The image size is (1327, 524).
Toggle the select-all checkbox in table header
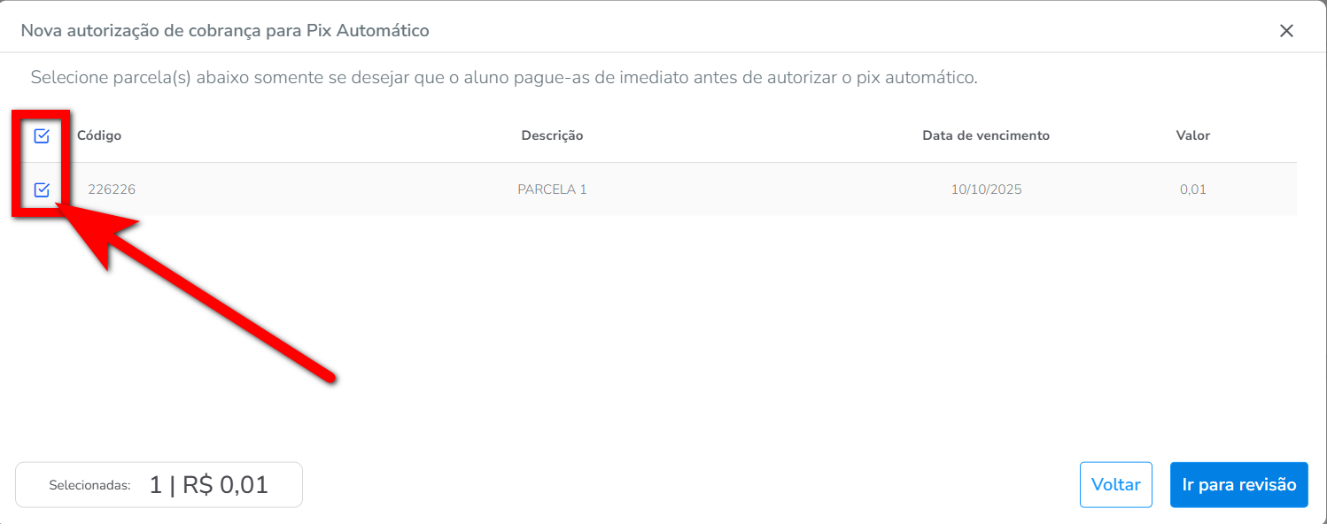pos(42,135)
